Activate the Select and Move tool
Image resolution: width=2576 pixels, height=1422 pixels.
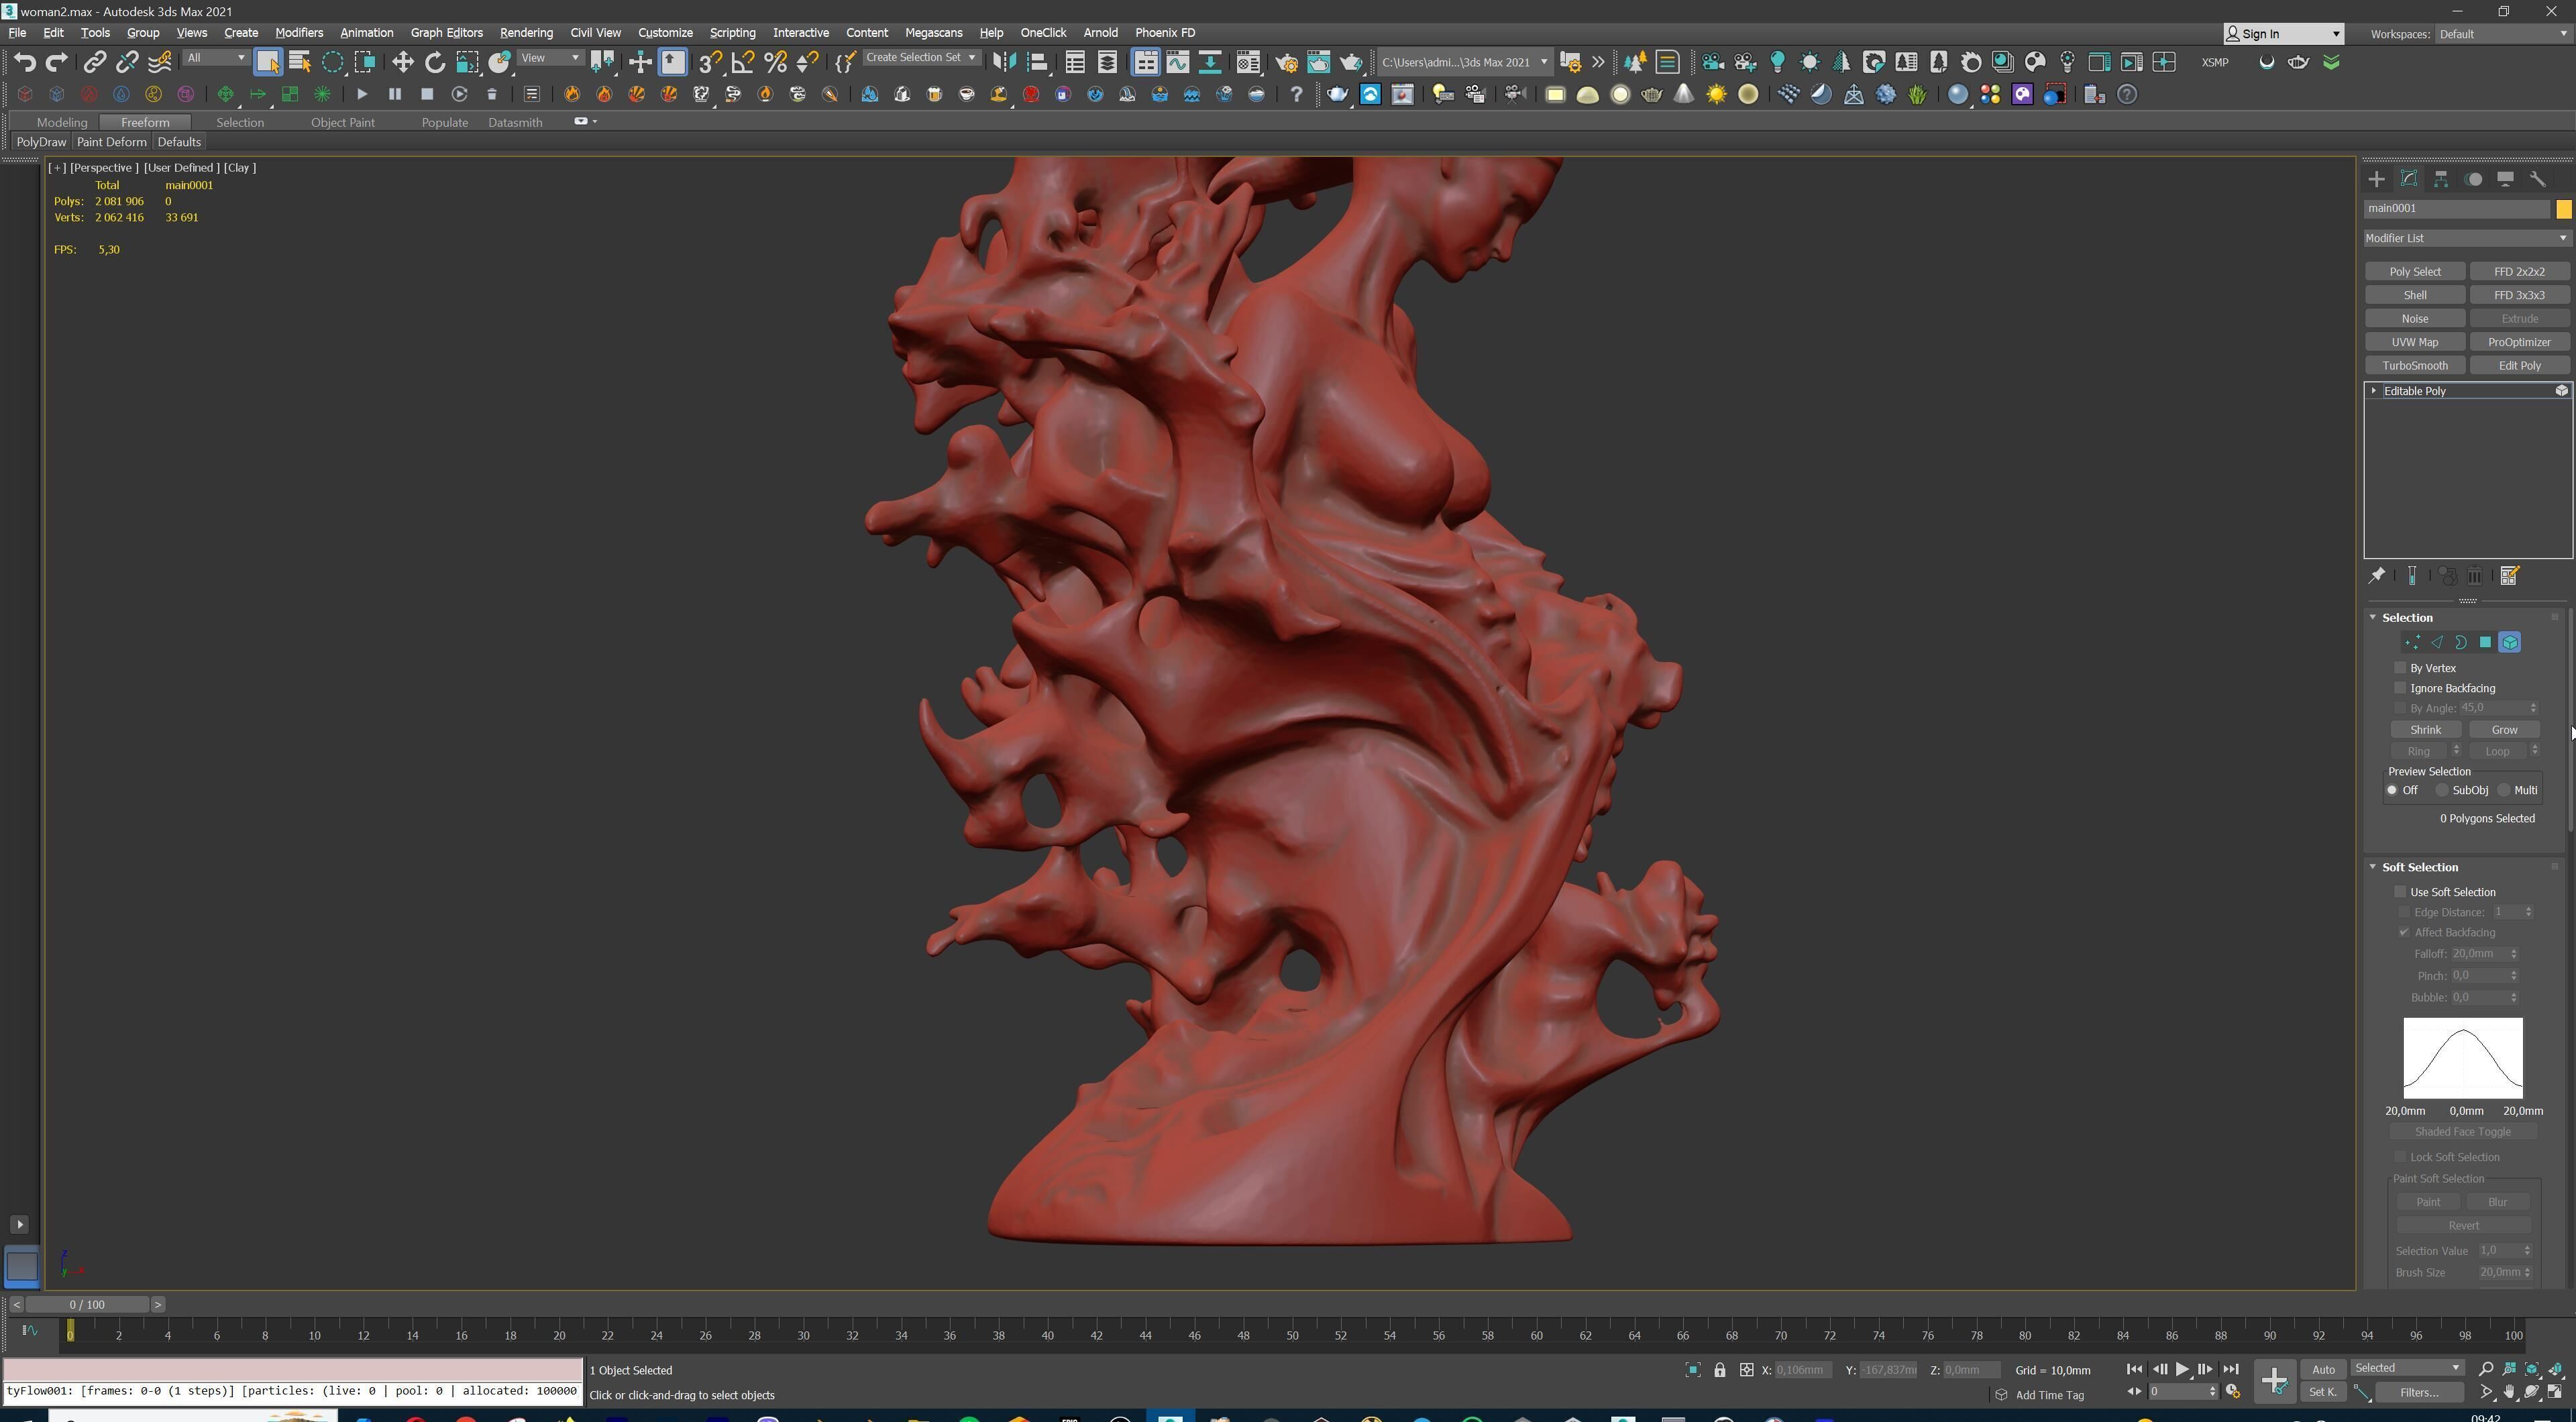pos(402,62)
